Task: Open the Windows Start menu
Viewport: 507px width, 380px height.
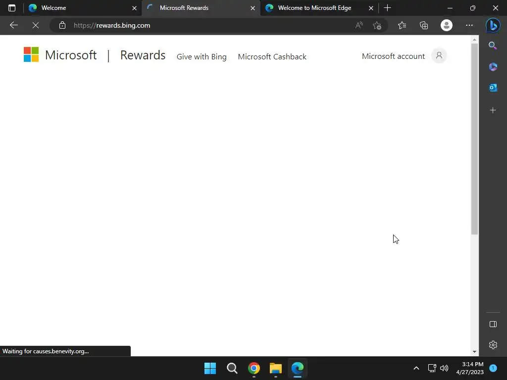Action: tap(210, 368)
